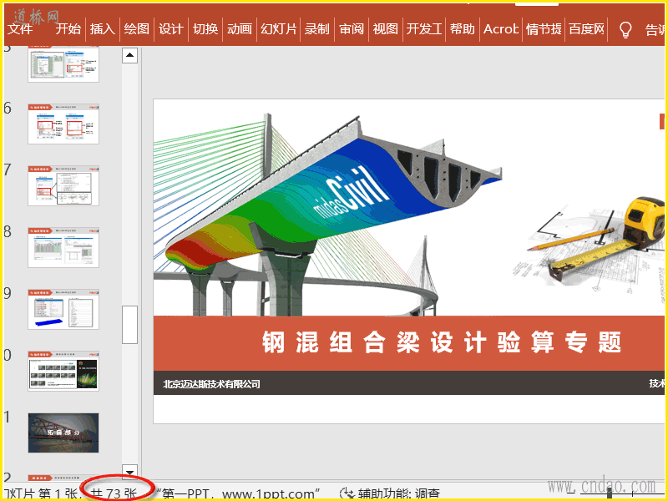Open the 幻灯片放映 tab
Image resolution: width=668 pixels, height=501 pixels.
(x=279, y=29)
